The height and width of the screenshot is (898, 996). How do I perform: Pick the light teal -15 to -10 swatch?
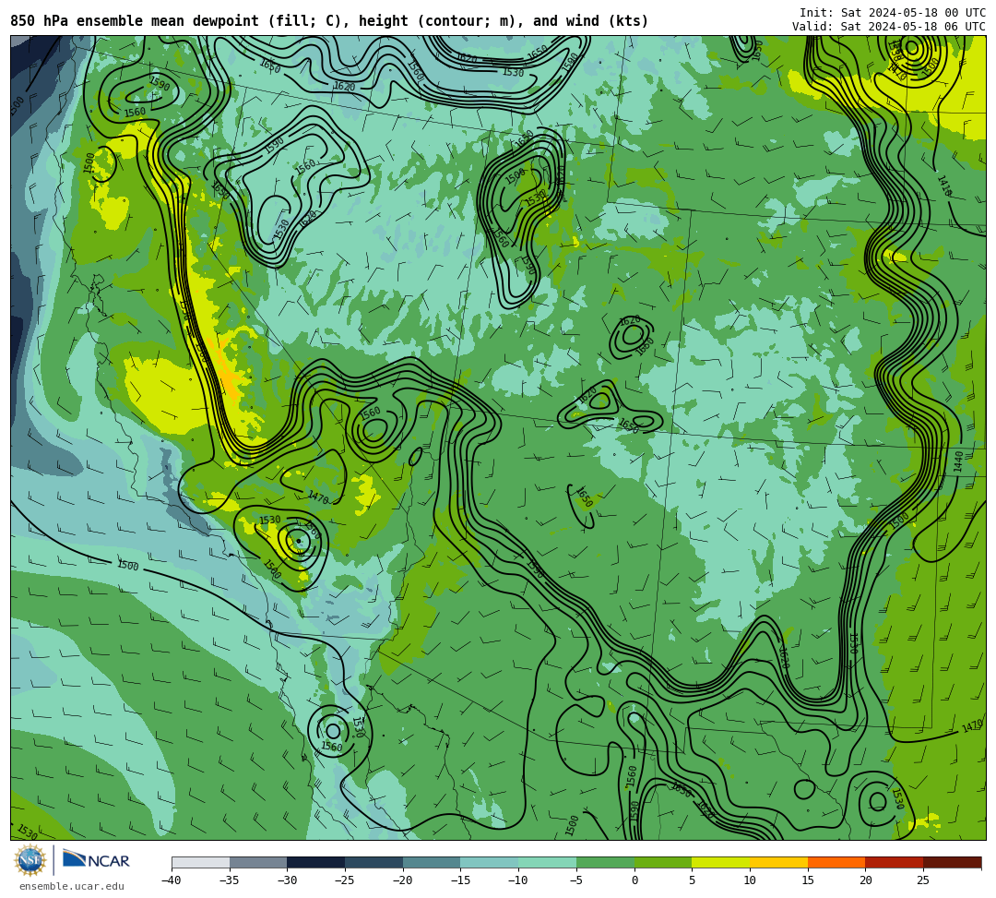click(490, 862)
